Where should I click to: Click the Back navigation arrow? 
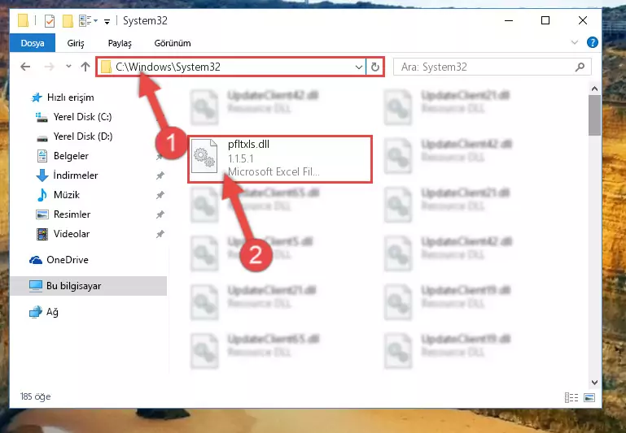click(25, 67)
